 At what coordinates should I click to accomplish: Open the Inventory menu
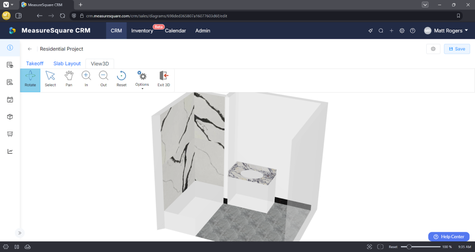tap(142, 31)
